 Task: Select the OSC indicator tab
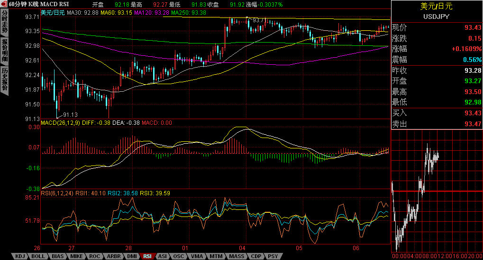178,256
